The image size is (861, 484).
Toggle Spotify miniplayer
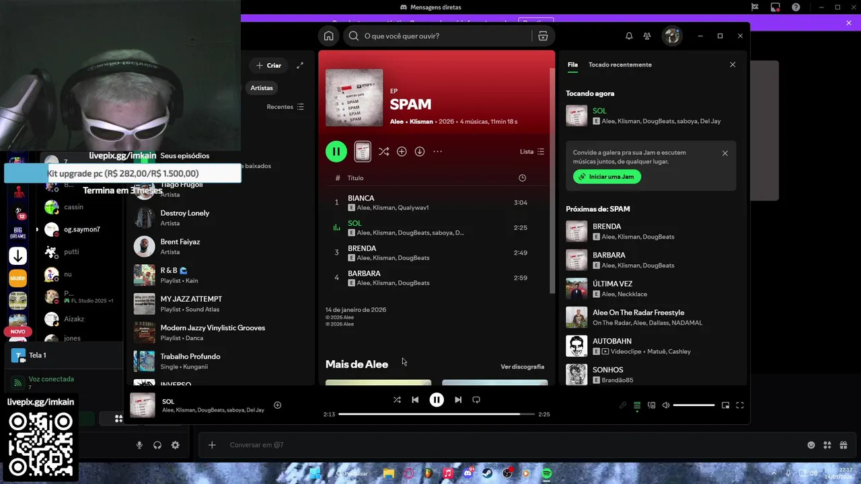725,405
